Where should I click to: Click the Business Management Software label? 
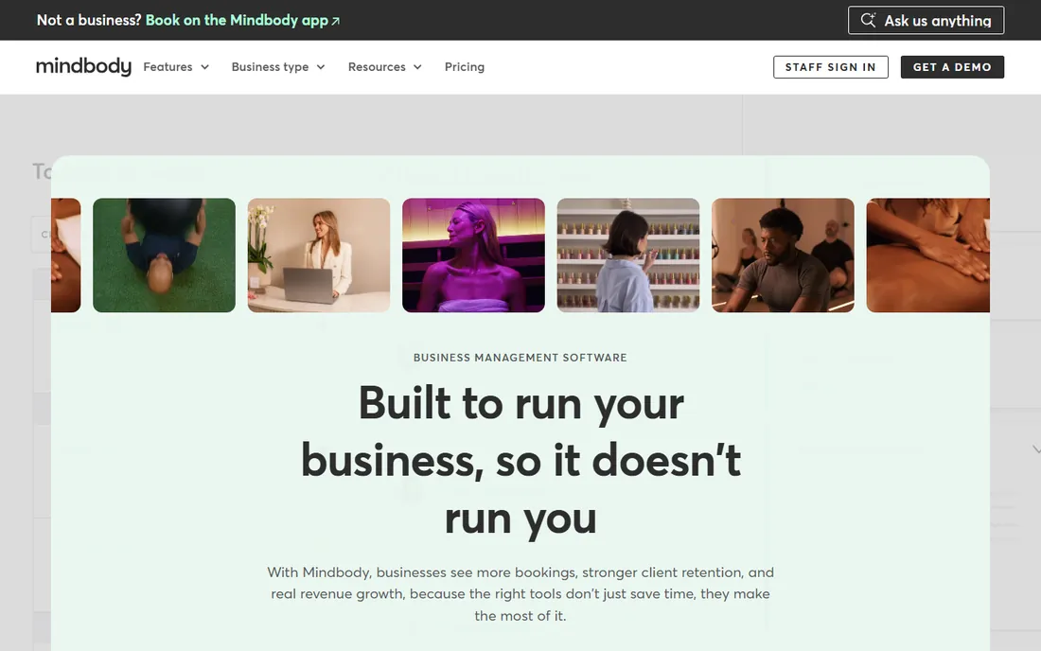click(520, 358)
